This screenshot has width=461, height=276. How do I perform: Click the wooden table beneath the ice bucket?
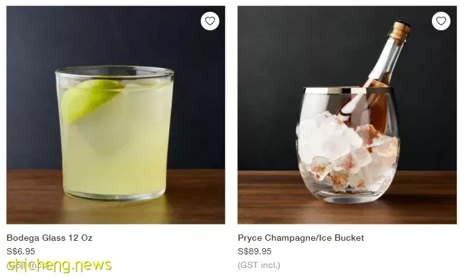[x=347, y=213]
